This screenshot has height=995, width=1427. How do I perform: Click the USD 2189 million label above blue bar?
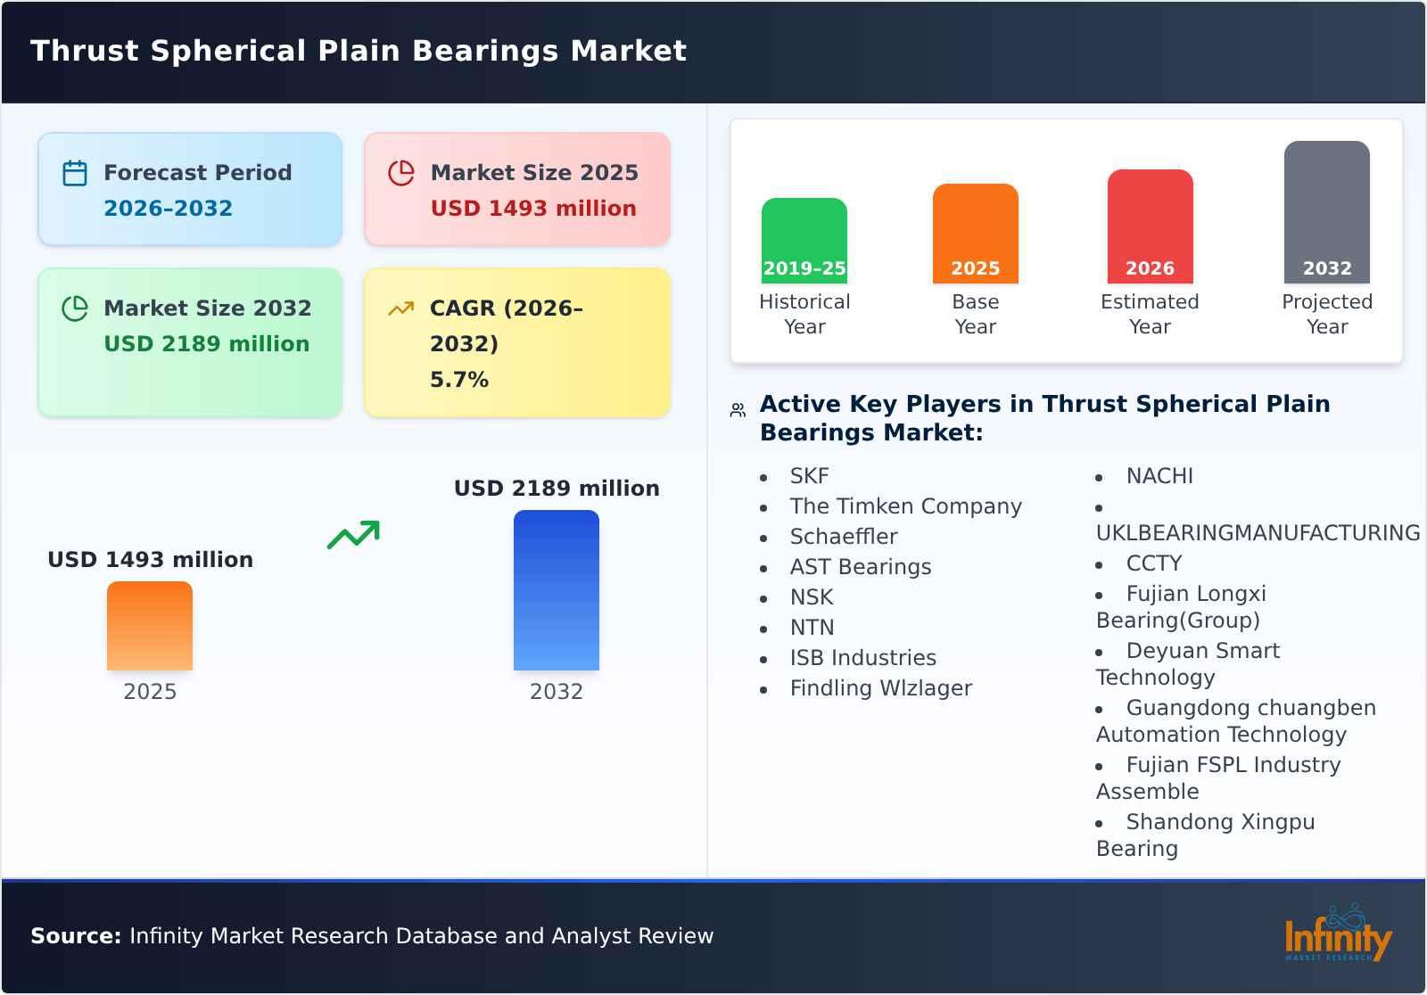click(x=557, y=488)
